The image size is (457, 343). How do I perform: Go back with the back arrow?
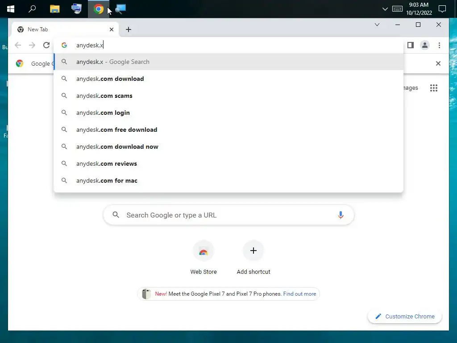click(18, 45)
